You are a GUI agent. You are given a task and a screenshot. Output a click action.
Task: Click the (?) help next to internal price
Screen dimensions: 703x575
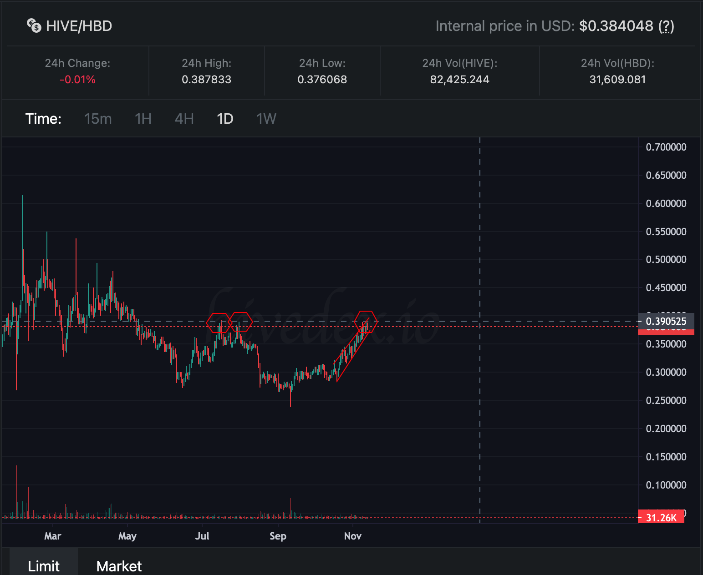pos(666,26)
